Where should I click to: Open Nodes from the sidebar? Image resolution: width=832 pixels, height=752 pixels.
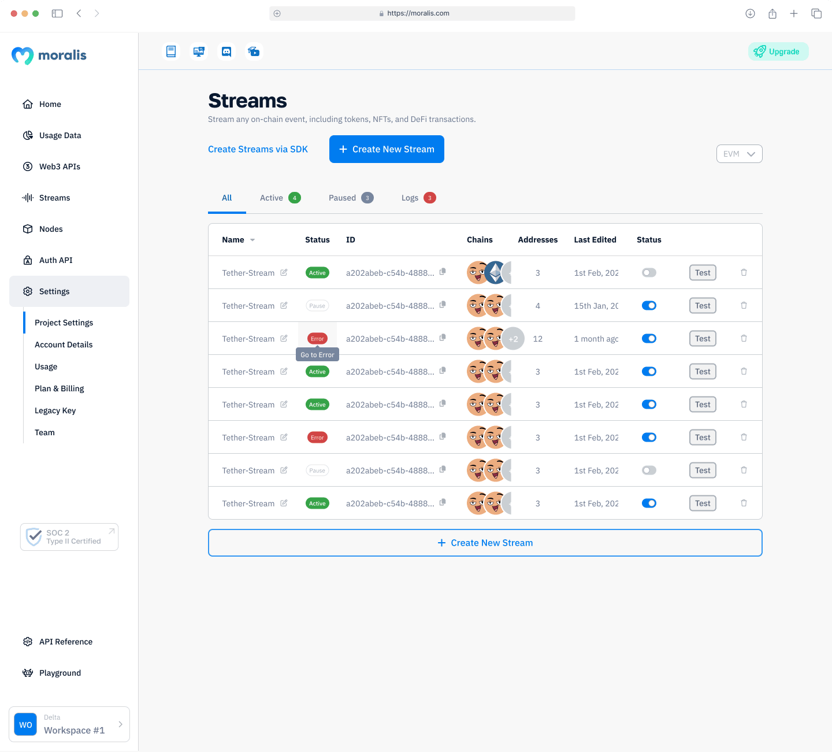coord(50,229)
